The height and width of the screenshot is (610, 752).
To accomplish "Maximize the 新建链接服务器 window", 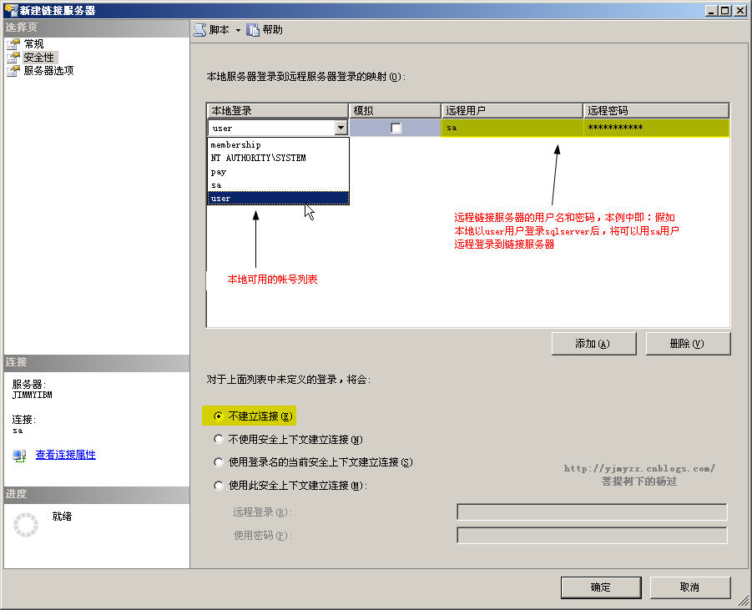I will point(725,10).
